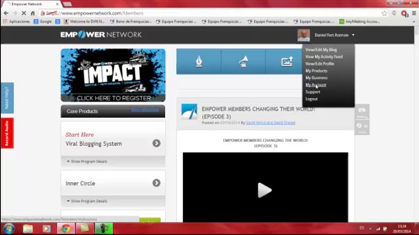Click the pen blog post icon
Screen dimensions: 419x235
[x=199, y=61]
